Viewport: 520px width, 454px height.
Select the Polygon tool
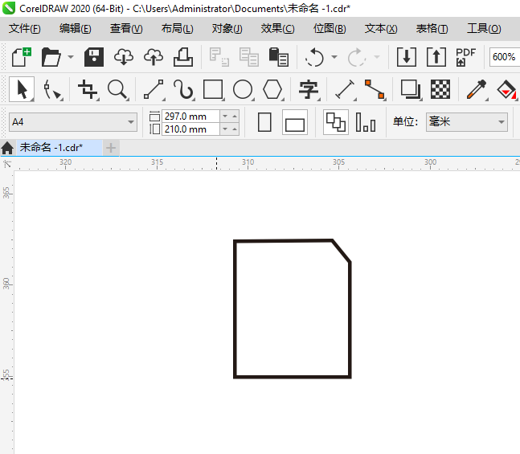pyautogui.click(x=272, y=89)
